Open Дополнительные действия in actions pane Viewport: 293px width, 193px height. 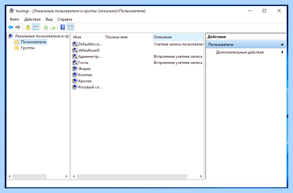tap(240, 53)
